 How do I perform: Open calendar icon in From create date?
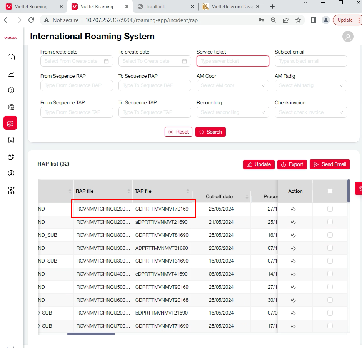(107, 61)
